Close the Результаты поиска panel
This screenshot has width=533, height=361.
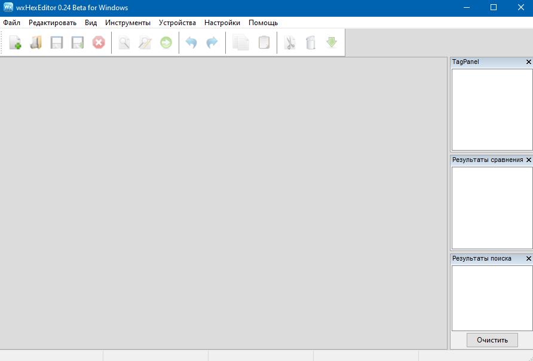pos(529,259)
